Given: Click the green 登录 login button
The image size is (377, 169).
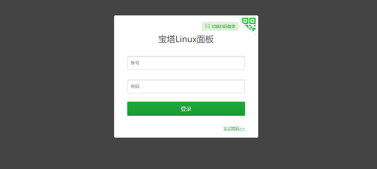Looking at the screenshot, I should click(186, 109).
